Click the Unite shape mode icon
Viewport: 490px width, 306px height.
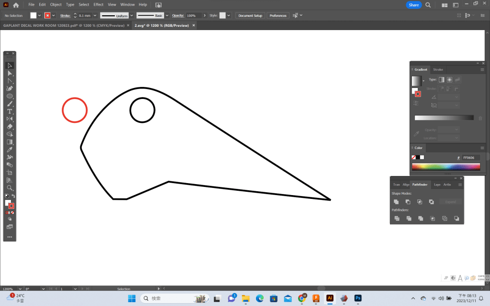396,202
